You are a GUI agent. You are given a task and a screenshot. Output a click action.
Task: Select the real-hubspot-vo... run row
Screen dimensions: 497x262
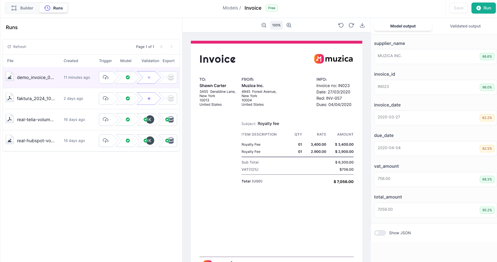tap(91, 141)
